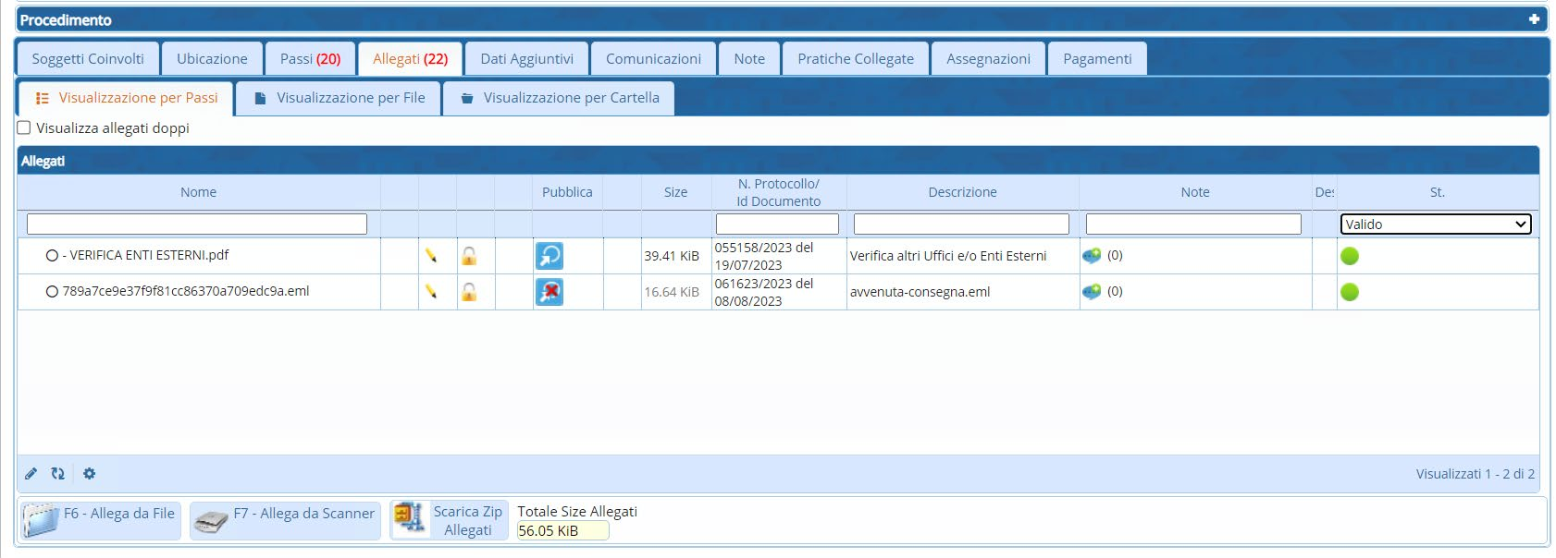Image resolution: width=1556 pixels, height=558 pixels.
Task: Click Scarica Zip Allegati button
Action: [x=450, y=520]
